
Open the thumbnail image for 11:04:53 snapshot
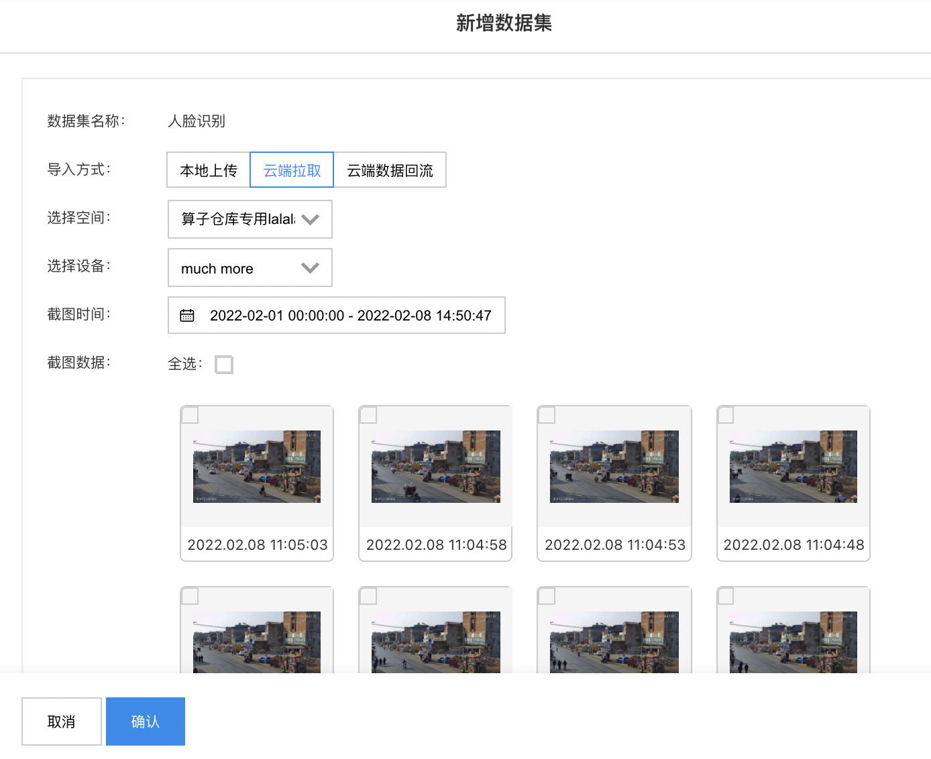(614, 467)
